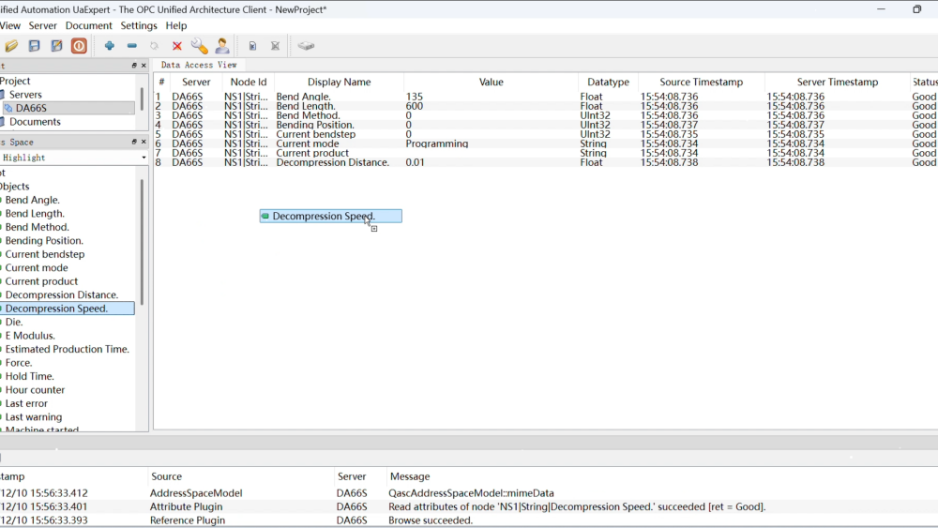
Task: Open the Settings menu
Action: (139, 25)
